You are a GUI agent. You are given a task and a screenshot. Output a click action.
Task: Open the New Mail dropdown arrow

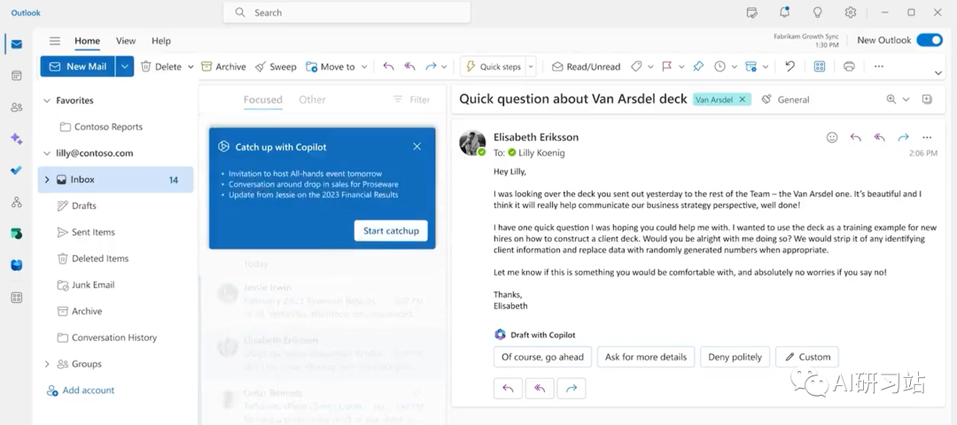(125, 66)
